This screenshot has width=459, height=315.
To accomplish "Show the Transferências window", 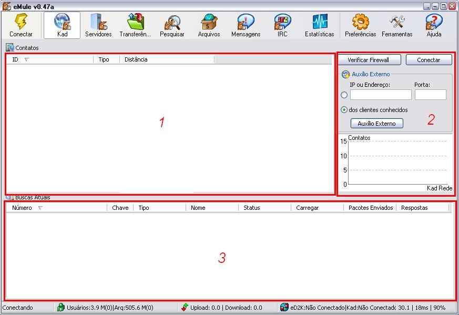I will [135, 25].
